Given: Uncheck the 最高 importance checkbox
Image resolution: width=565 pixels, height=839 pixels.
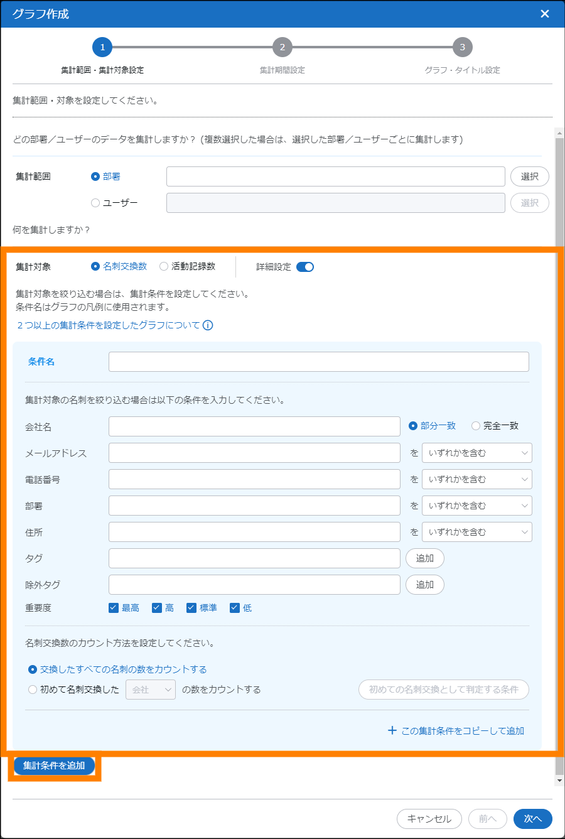Looking at the screenshot, I should [x=114, y=608].
